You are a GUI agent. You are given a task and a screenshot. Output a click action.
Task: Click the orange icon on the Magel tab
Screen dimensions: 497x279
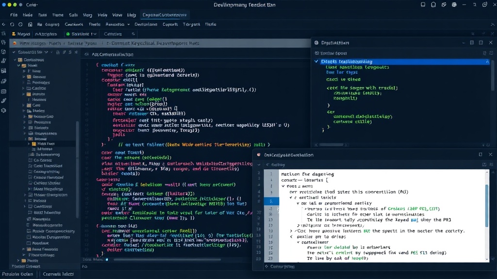click(14, 34)
